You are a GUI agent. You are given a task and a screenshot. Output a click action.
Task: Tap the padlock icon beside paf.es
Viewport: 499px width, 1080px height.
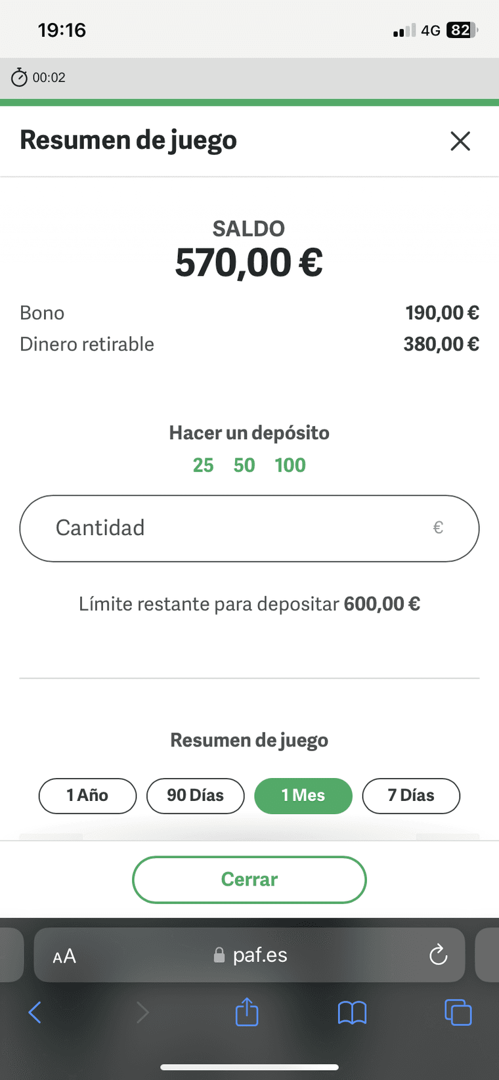219,955
